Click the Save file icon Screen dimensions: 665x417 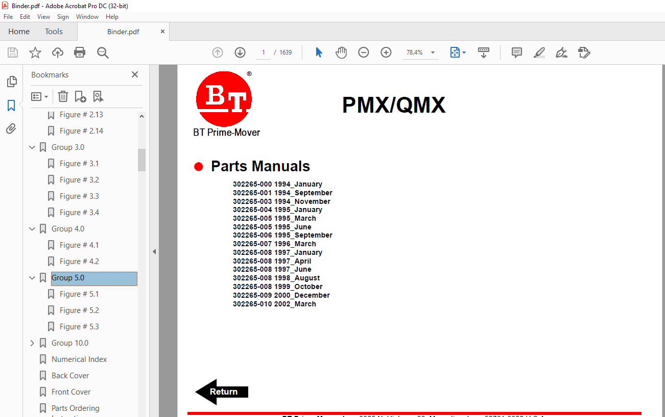[x=13, y=53]
